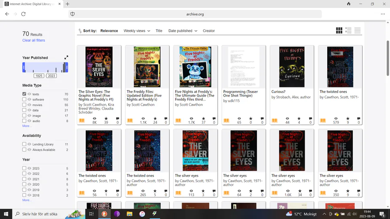Close the Internet Archive tab
This screenshot has width=390, height=219.
pos(59,4)
